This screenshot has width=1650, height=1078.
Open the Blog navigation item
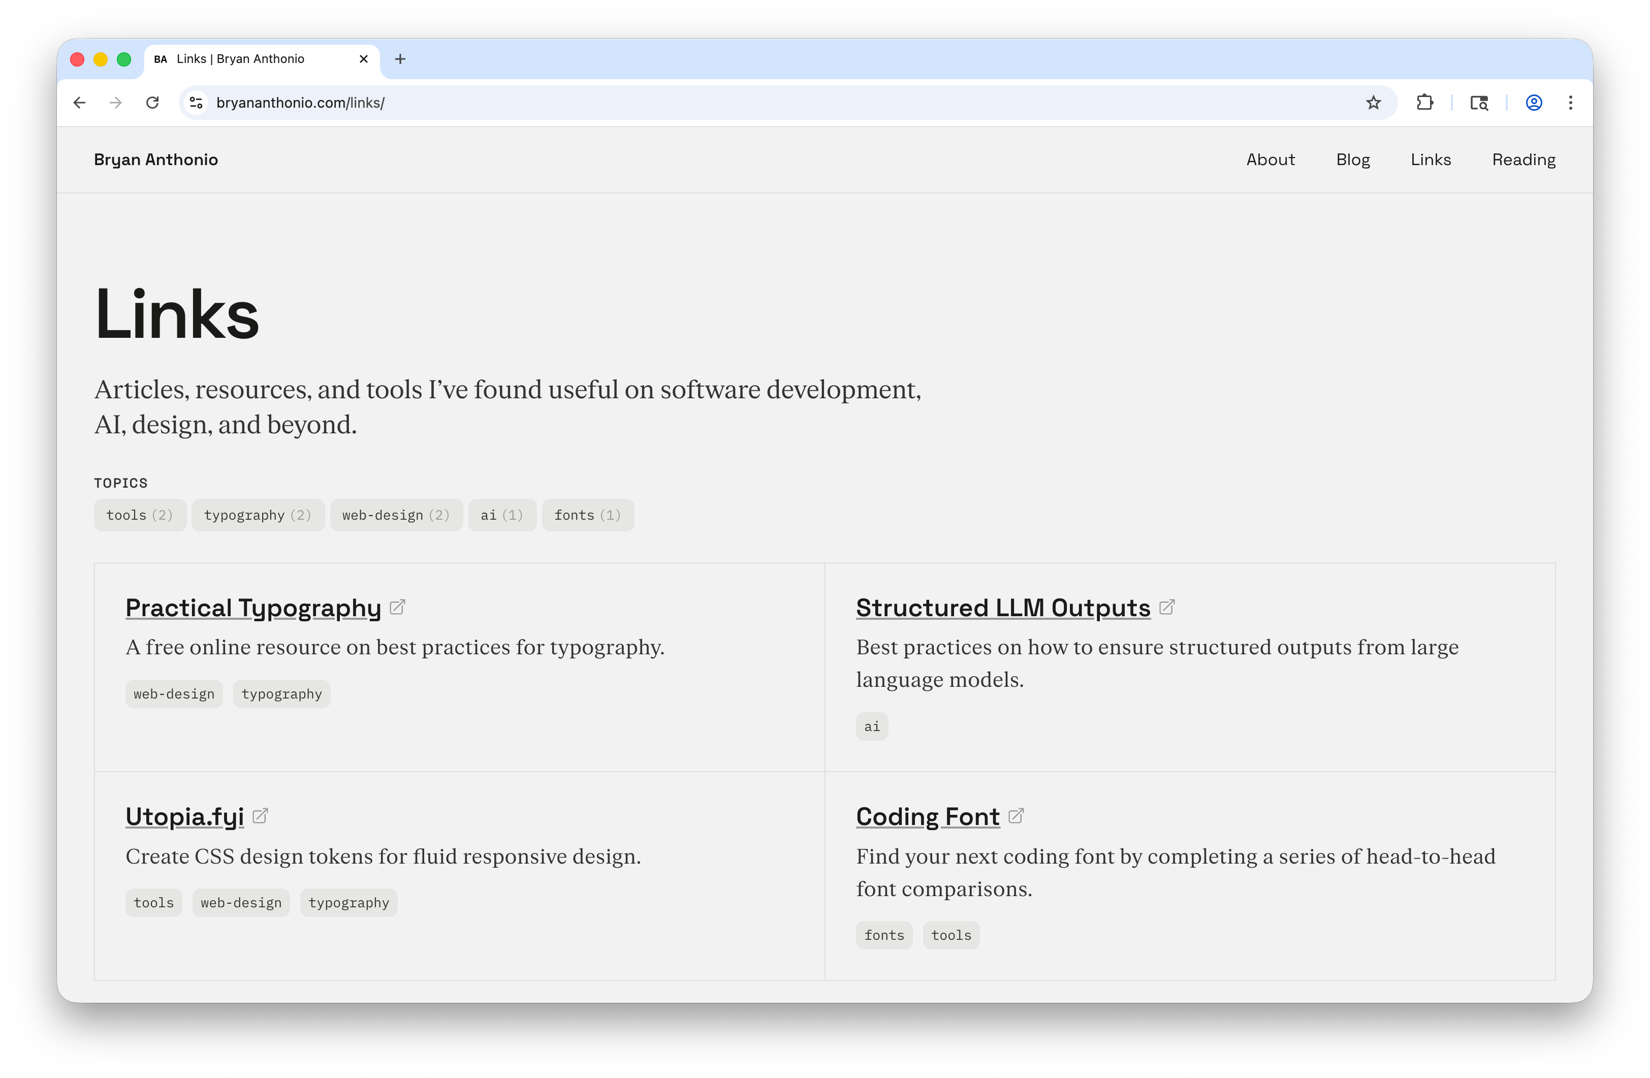(x=1353, y=160)
